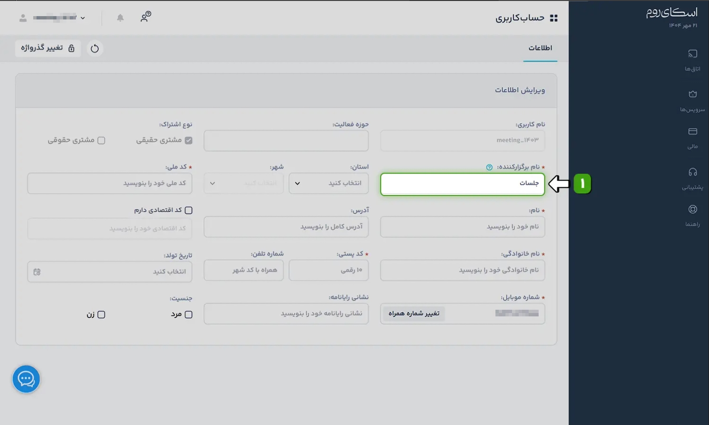The height and width of the screenshot is (425, 709).
Task: Open the user account dropdown menu
Action: pyautogui.click(x=53, y=18)
